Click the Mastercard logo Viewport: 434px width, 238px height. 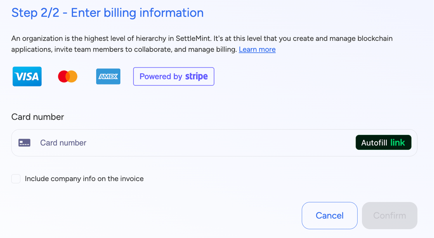68,76
